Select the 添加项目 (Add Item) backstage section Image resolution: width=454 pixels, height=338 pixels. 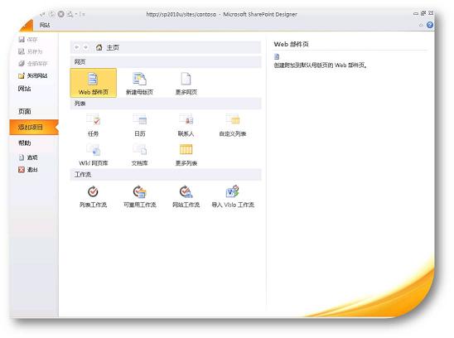coord(34,127)
